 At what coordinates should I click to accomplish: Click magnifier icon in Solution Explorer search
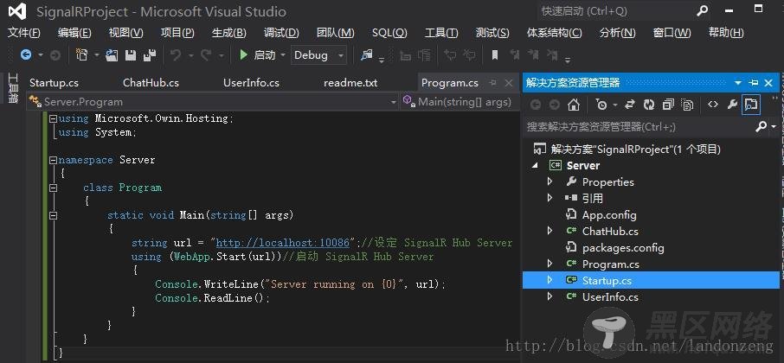coord(761,127)
